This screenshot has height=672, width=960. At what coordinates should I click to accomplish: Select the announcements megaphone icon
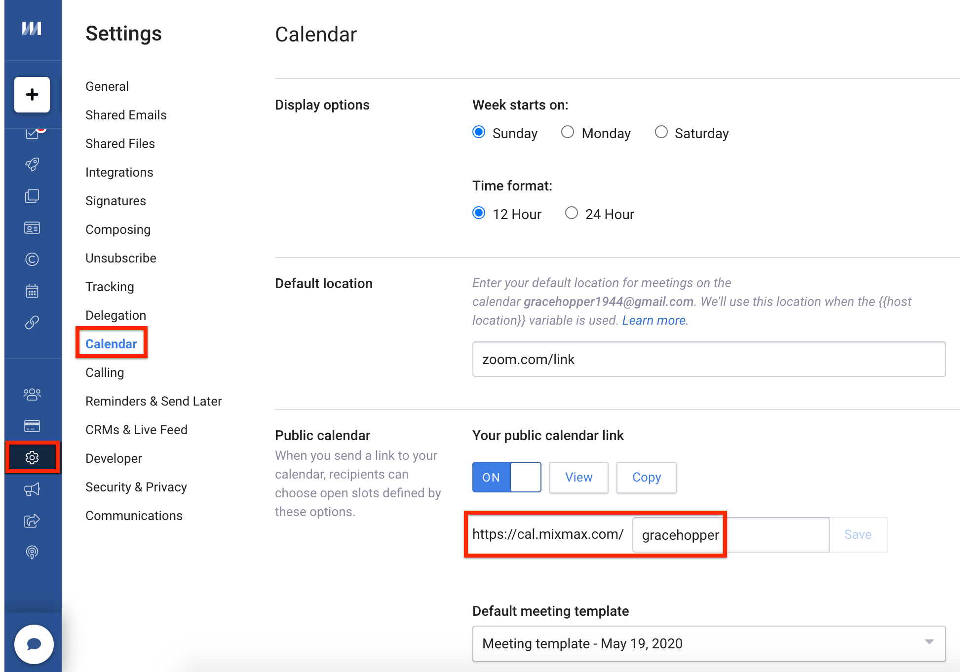(32, 487)
